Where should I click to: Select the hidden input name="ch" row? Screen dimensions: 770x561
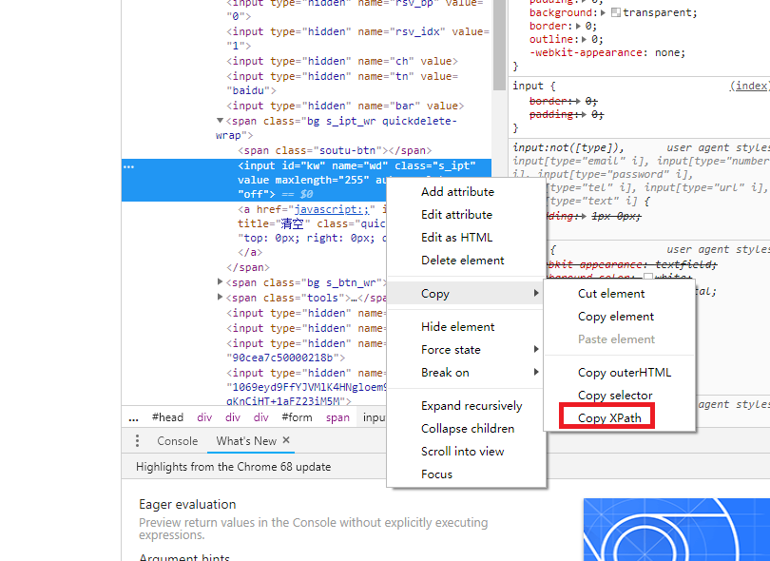click(x=342, y=61)
